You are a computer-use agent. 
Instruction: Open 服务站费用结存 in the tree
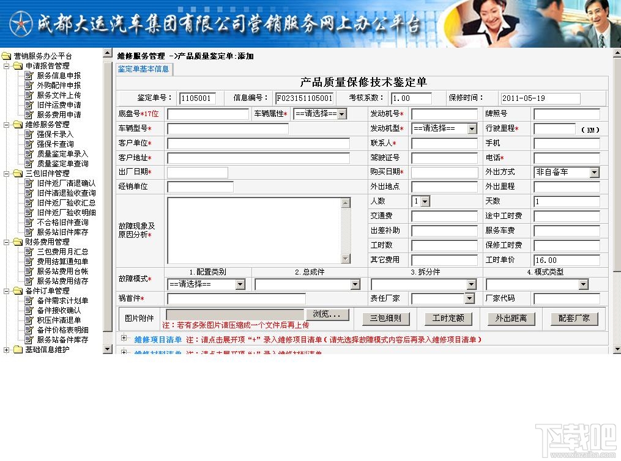point(62,281)
